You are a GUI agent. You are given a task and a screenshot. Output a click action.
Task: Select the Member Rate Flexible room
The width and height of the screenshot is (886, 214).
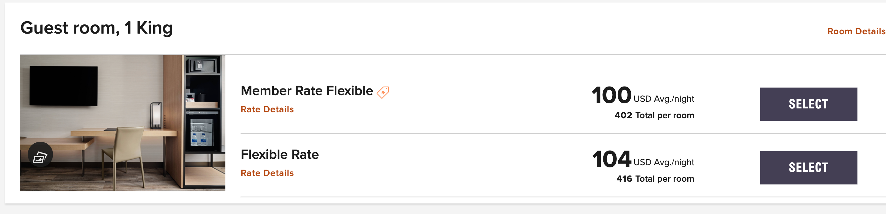click(808, 104)
